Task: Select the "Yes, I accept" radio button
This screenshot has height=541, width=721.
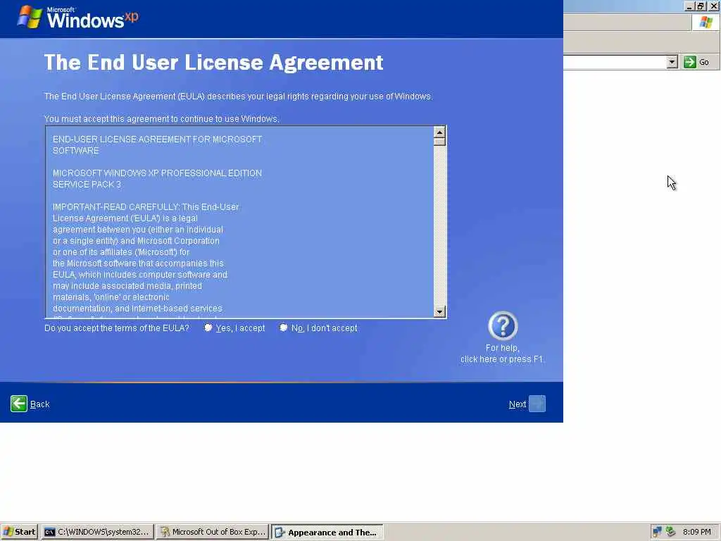Action: point(208,328)
